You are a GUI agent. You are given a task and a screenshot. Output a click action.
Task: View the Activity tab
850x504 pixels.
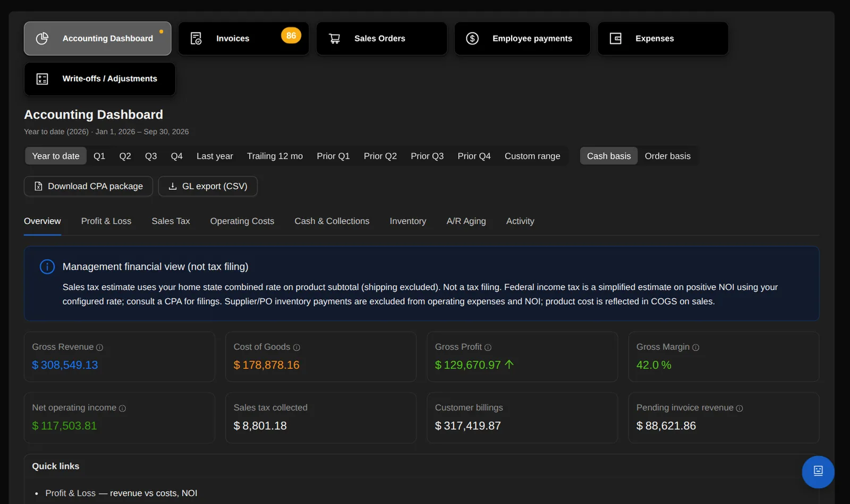coord(520,221)
